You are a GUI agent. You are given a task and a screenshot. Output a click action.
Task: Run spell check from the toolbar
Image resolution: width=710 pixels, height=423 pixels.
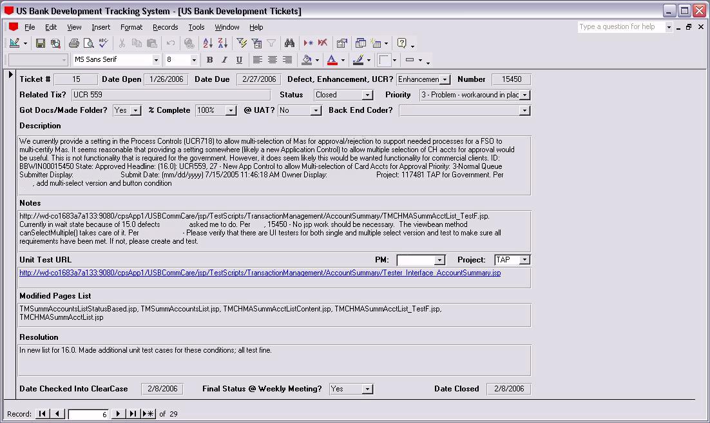click(103, 43)
